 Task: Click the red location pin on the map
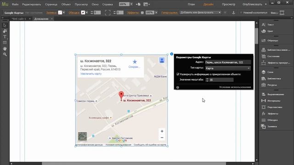121,96
